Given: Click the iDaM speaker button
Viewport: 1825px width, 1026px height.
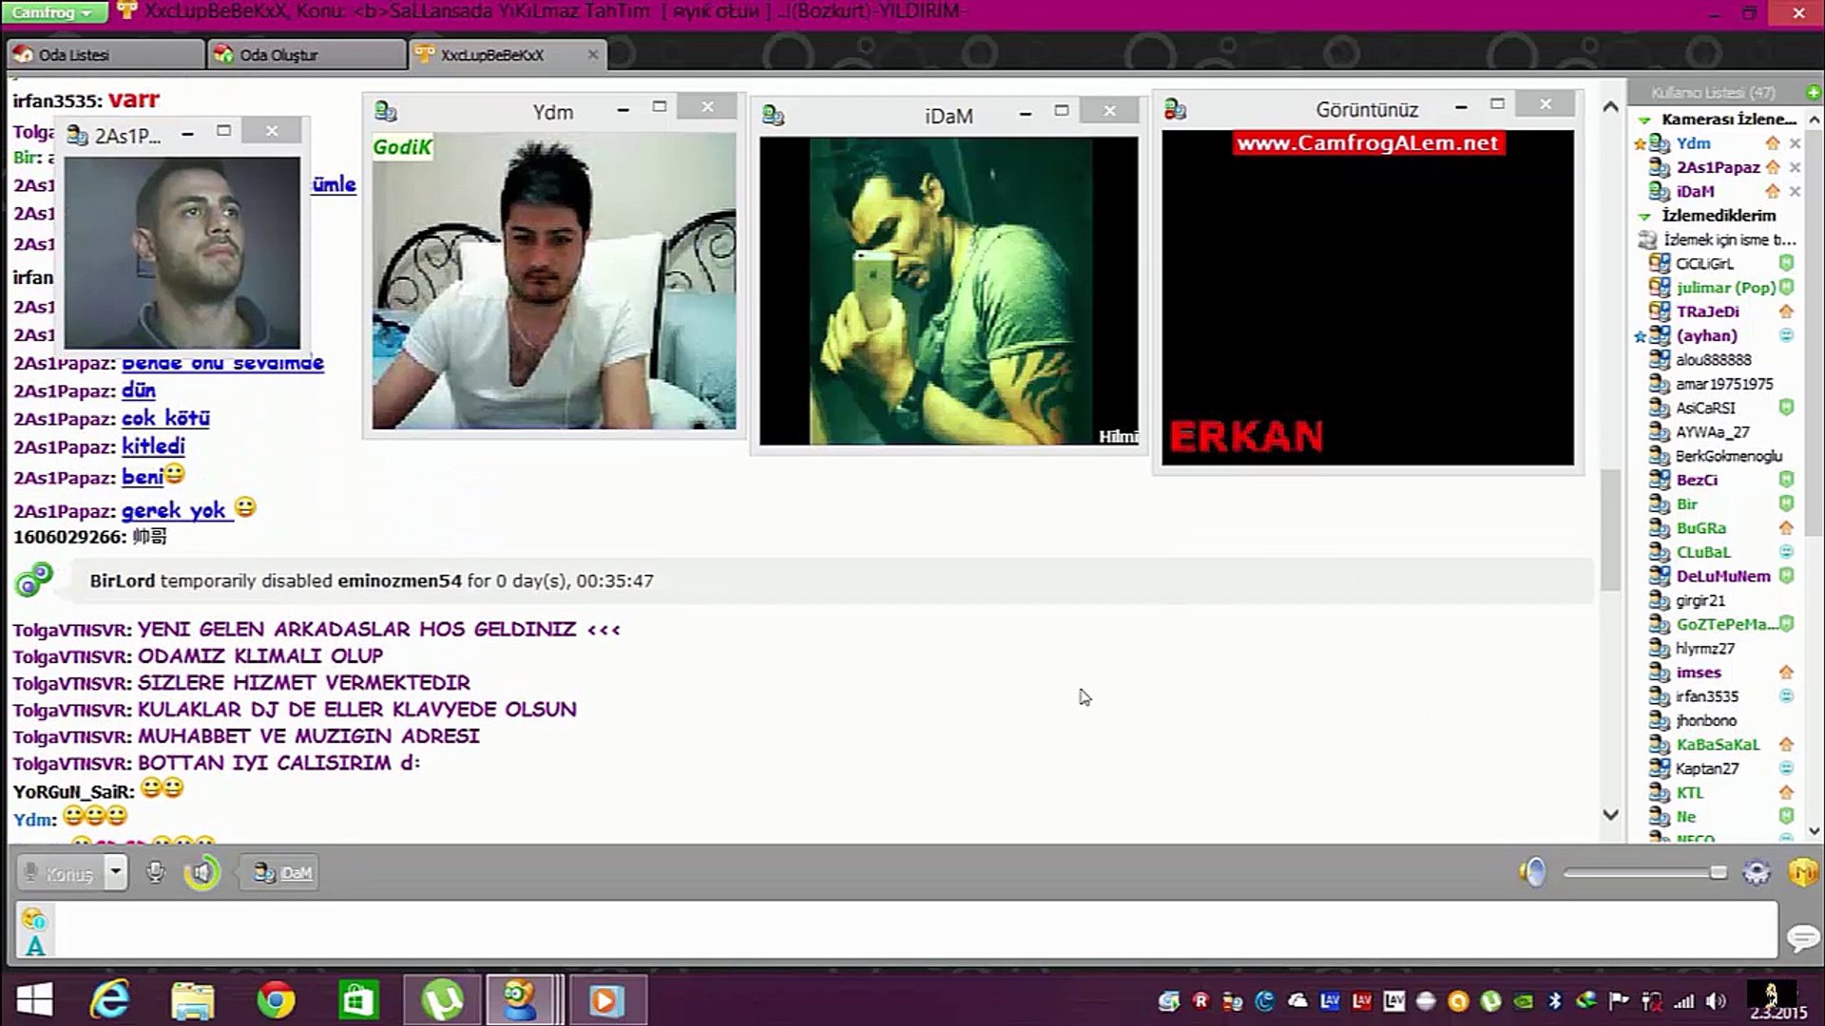Looking at the screenshot, I should [x=283, y=872].
